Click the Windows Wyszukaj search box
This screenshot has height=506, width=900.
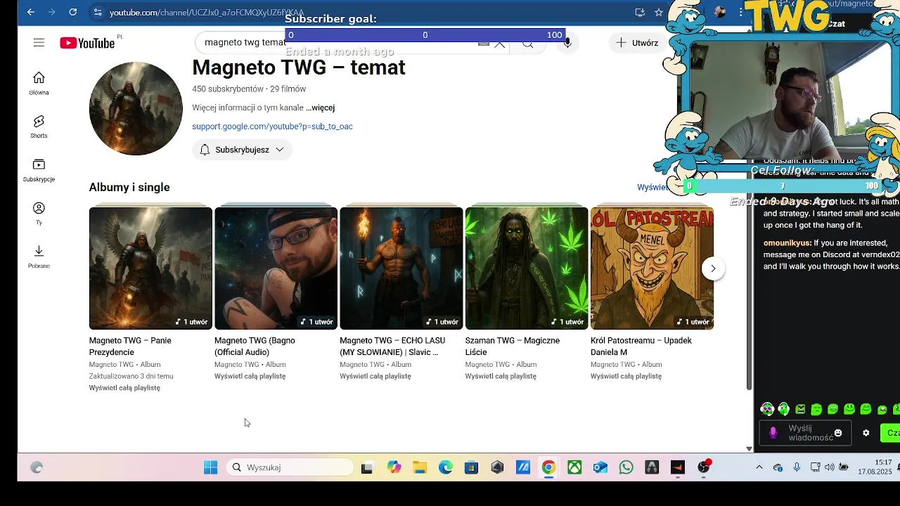point(290,467)
